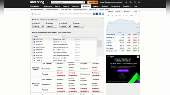170x95 pixels.
Task: Share via the Twitter icon
Action: 100,14
